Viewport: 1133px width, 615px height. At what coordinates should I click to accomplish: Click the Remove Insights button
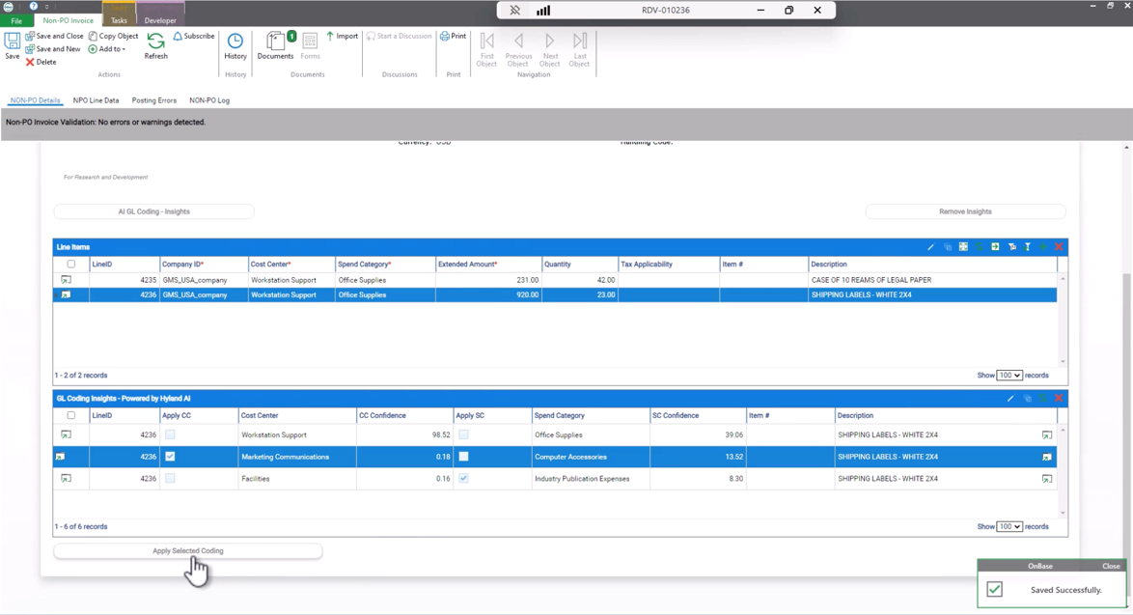[x=965, y=211]
